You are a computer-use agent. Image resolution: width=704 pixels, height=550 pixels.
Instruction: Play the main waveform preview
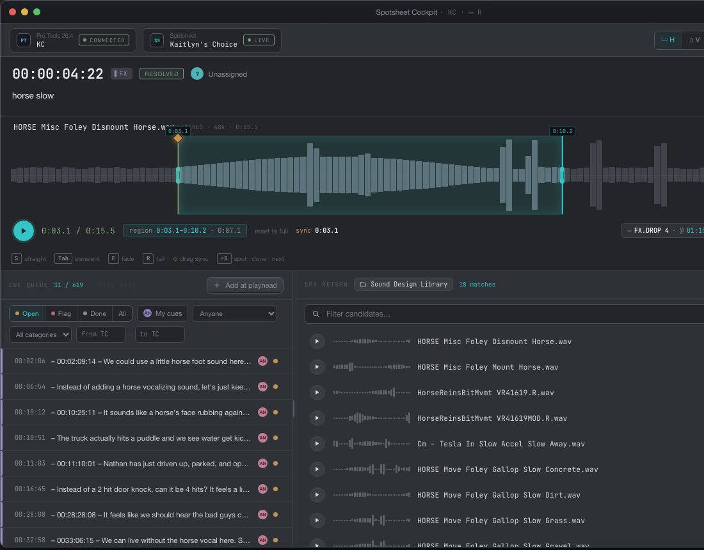[23, 231]
